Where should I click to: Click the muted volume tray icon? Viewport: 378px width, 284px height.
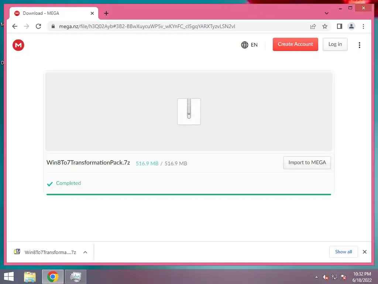[326, 277]
